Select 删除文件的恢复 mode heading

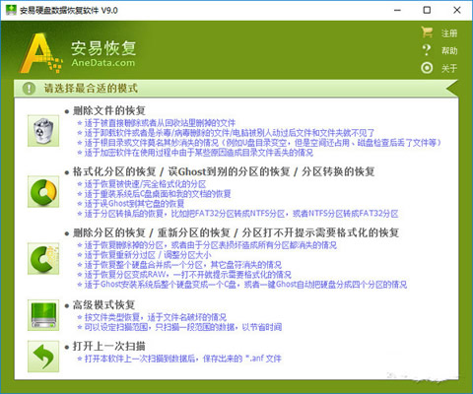pyautogui.click(x=109, y=110)
